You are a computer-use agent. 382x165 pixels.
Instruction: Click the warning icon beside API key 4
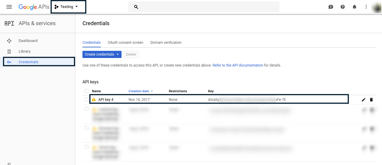coord(94,100)
